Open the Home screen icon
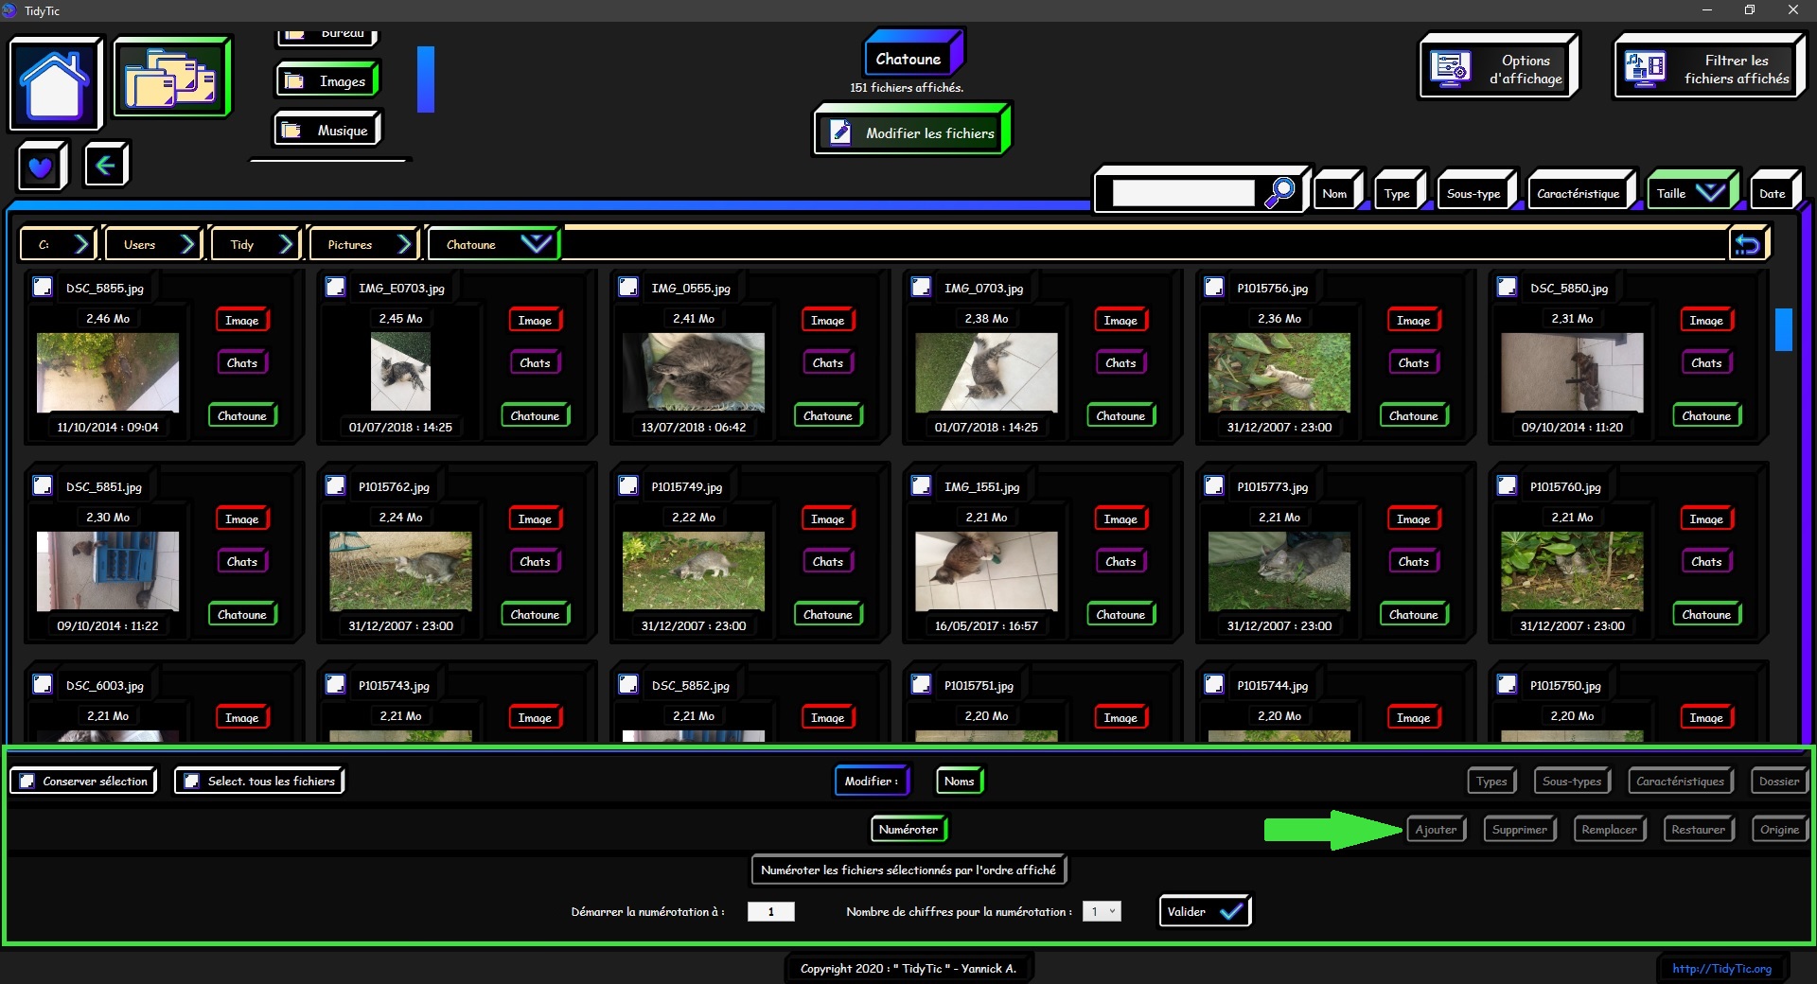Image resolution: width=1817 pixels, height=984 pixels. pyautogui.click(x=55, y=84)
